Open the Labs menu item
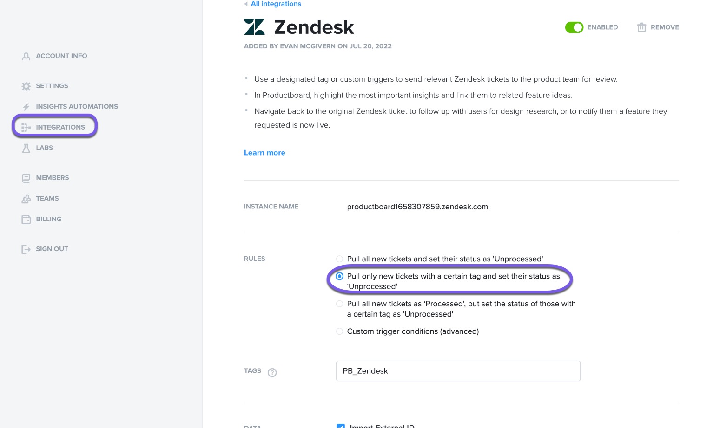Image resolution: width=720 pixels, height=428 pixels. click(44, 148)
